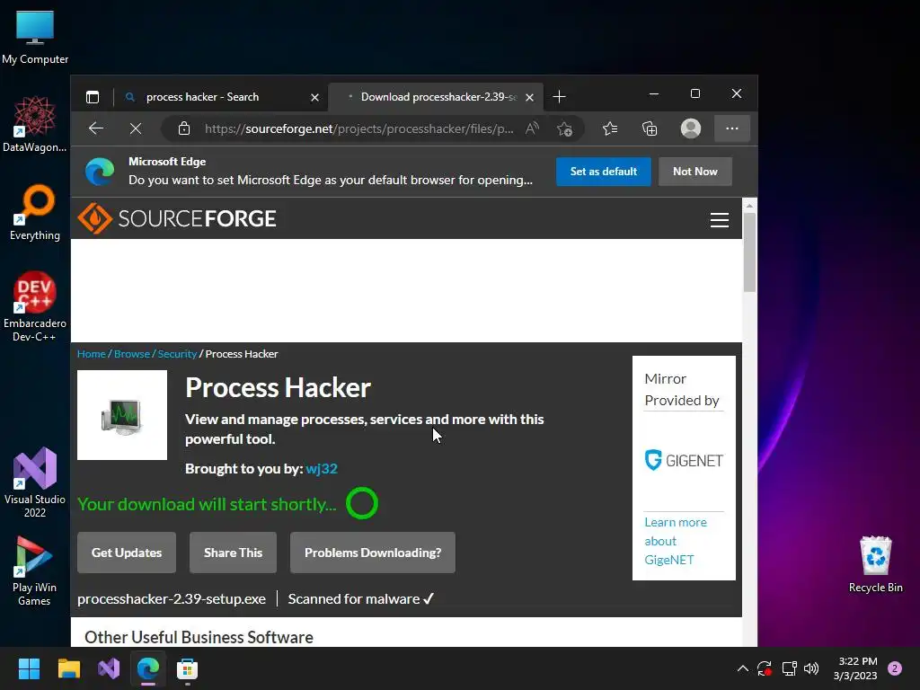
Task: Go back using the browser back arrow
Action: pyautogui.click(x=95, y=128)
